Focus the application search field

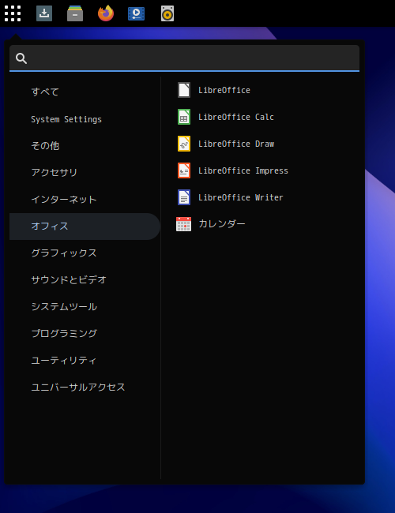[184, 58]
